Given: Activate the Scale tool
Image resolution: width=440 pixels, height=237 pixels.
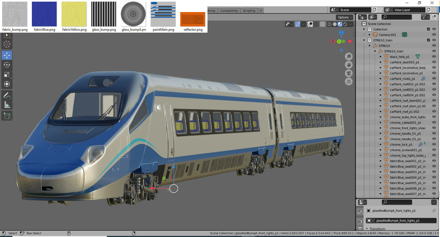Looking at the screenshot, I should [7, 74].
